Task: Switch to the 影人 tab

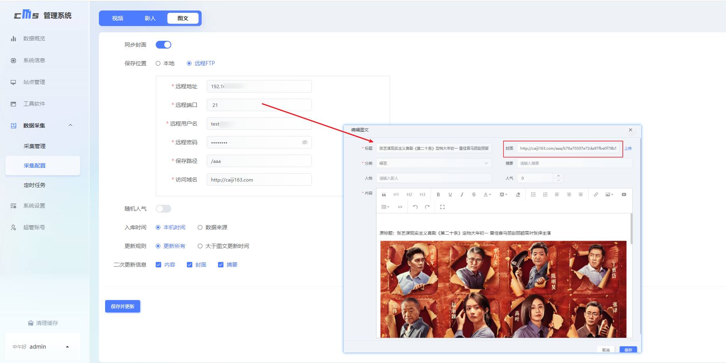Action: pyautogui.click(x=150, y=18)
